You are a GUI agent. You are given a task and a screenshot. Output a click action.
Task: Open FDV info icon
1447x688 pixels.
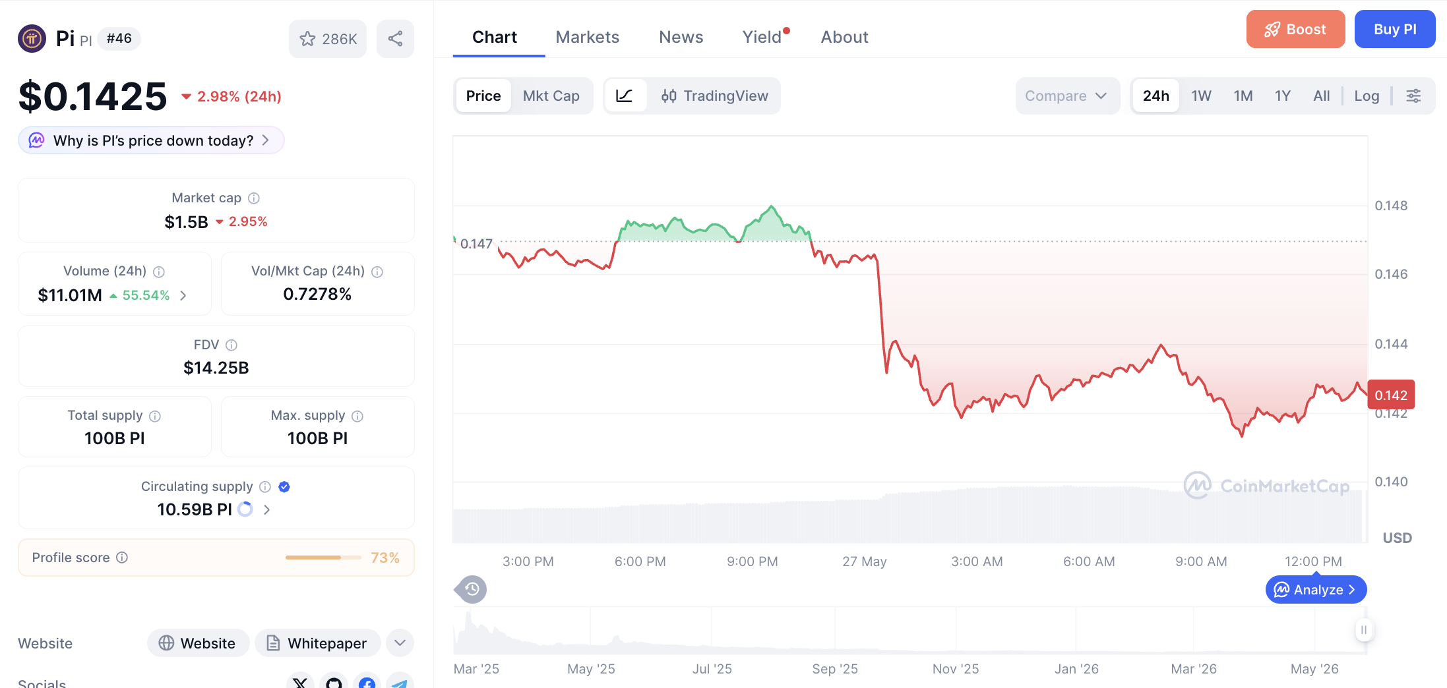[x=231, y=345]
